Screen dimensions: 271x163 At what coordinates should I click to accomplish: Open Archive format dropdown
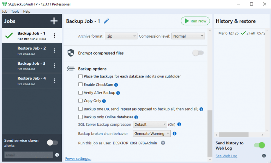pyautogui.click(x=121, y=36)
